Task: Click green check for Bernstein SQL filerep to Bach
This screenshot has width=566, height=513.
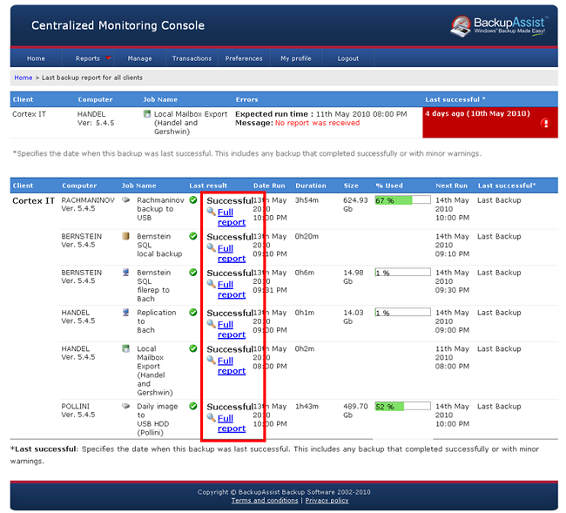Action: 193,273
